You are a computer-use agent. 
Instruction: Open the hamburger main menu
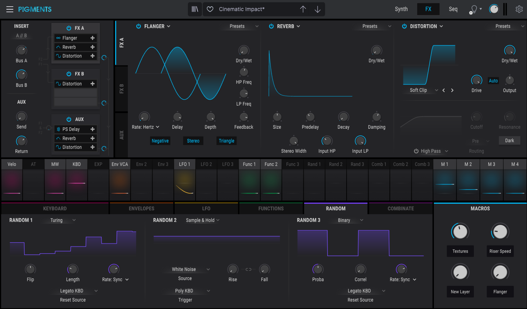[x=10, y=9]
